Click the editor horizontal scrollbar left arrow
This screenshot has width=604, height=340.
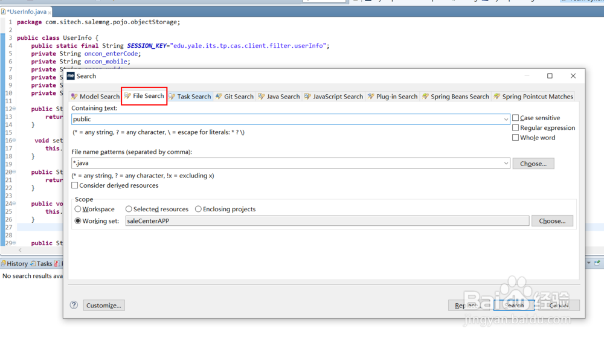pyautogui.click(x=20, y=250)
